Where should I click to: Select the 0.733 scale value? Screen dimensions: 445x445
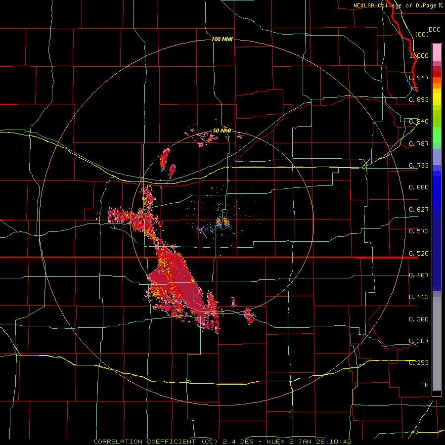click(419, 166)
